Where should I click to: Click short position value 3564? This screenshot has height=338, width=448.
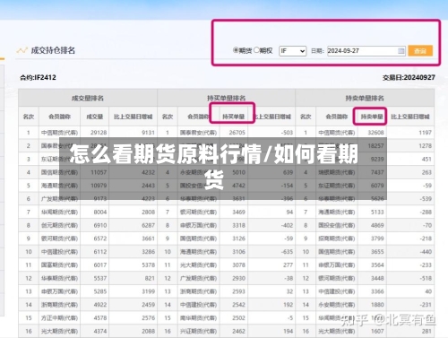coord(377,264)
